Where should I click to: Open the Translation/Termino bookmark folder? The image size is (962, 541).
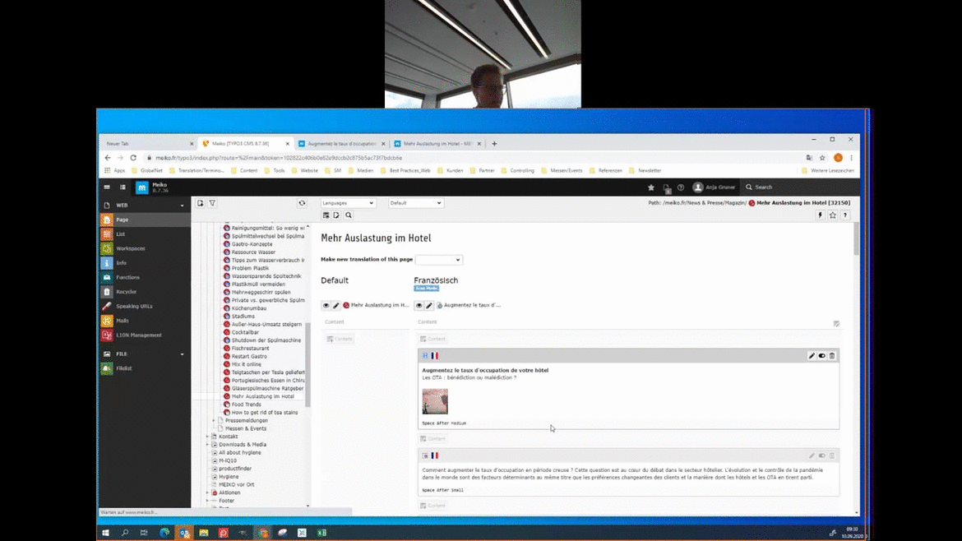(200, 171)
